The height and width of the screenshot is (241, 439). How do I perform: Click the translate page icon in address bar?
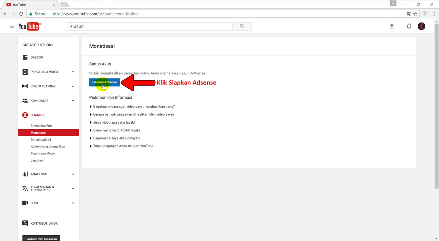(409, 14)
